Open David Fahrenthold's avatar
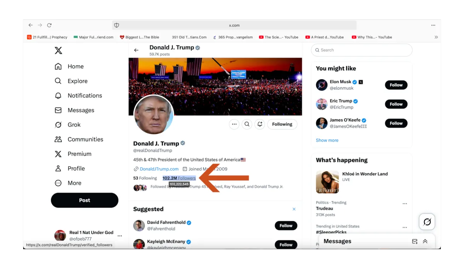464x261 pixels. pyautogui.click(x=139, y=225)
